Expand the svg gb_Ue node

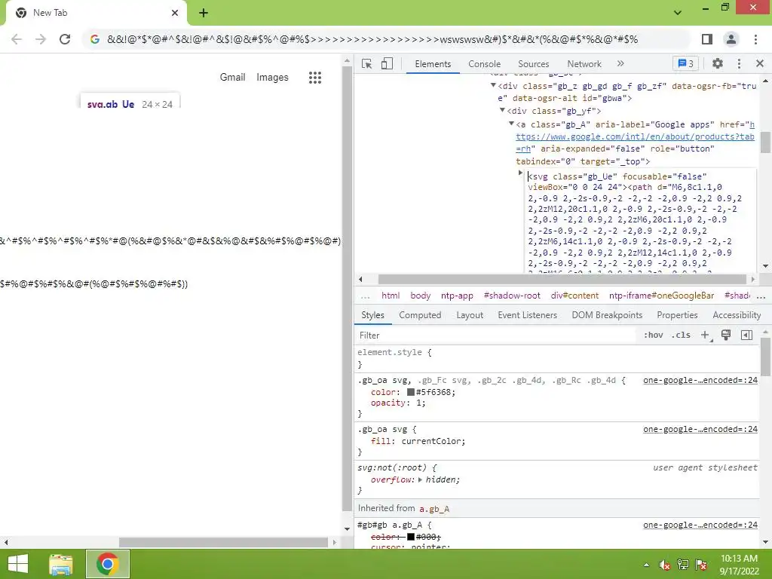[520, 173]
